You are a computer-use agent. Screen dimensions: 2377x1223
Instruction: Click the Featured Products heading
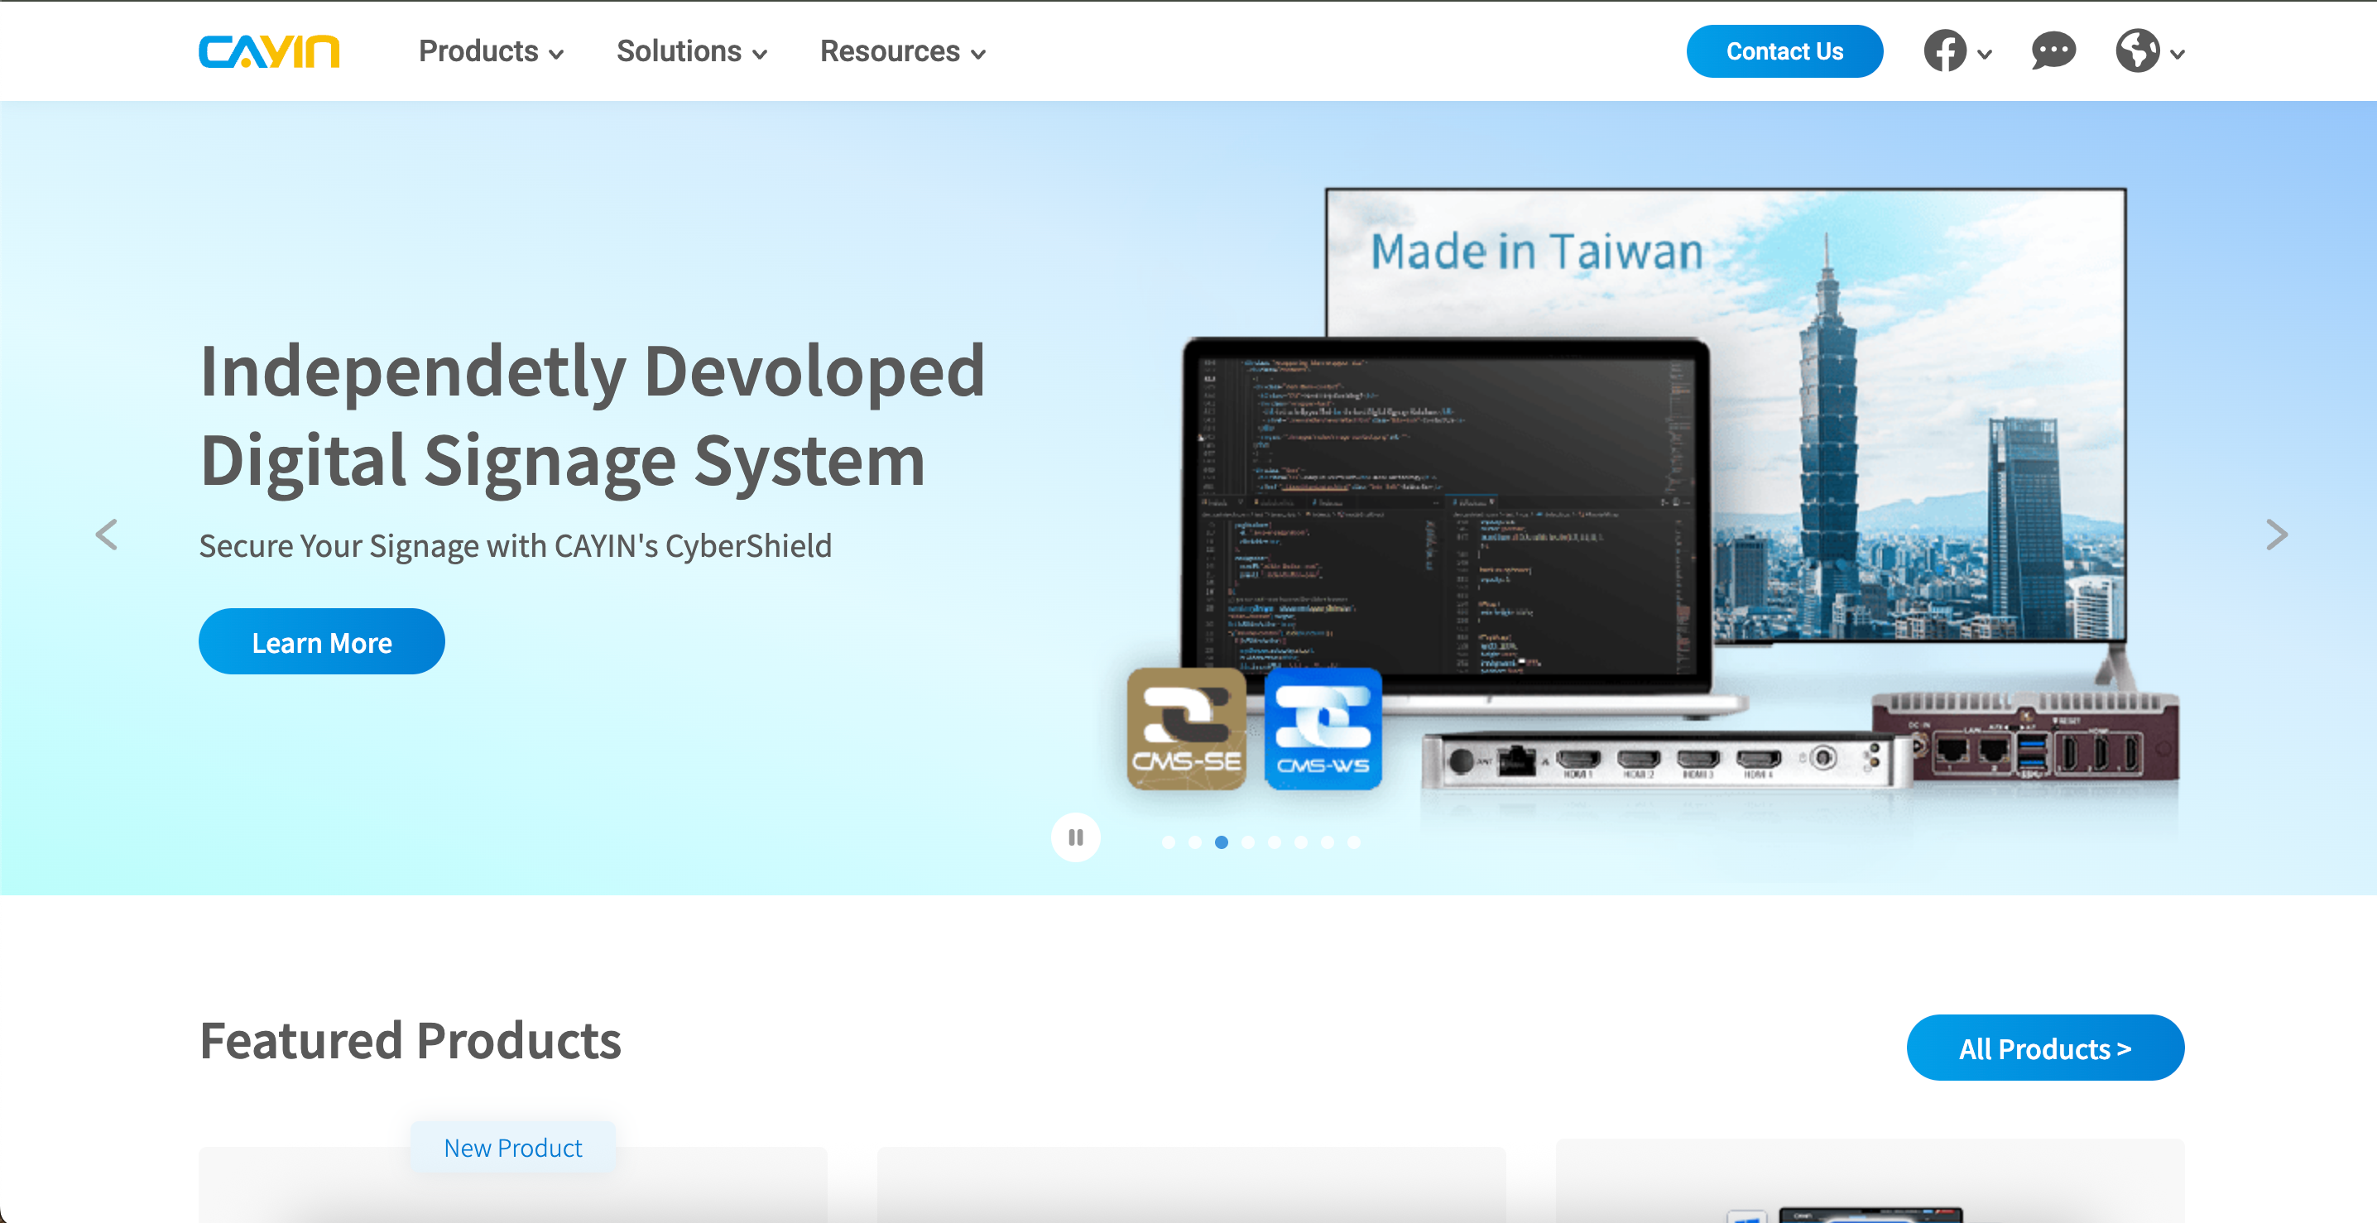click(x=410, y=1040)
